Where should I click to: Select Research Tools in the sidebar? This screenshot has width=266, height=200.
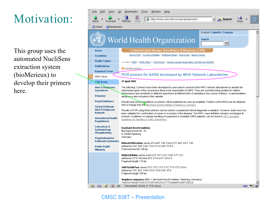(x=104, y=71)
